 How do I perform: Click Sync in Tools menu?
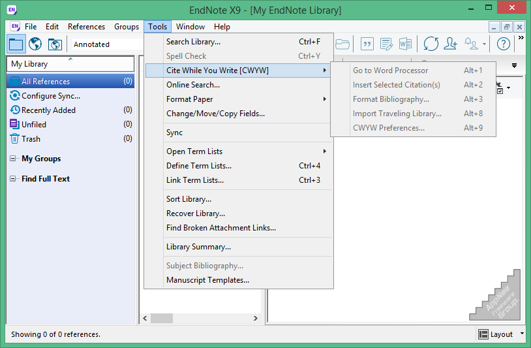[239, 133]
